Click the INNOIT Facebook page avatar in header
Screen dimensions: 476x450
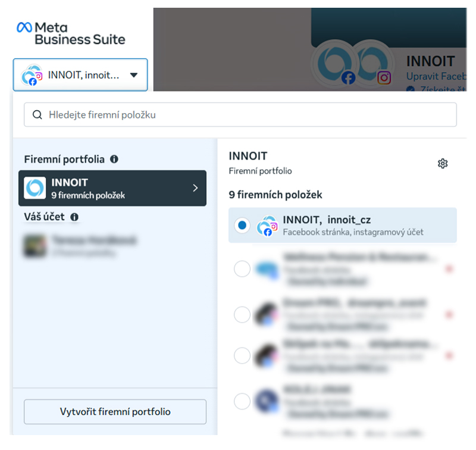click(334, 63)
